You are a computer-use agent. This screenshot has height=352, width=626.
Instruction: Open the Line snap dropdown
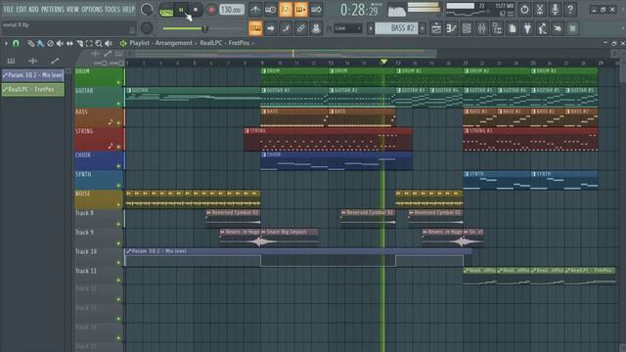[x=348, y=28]
